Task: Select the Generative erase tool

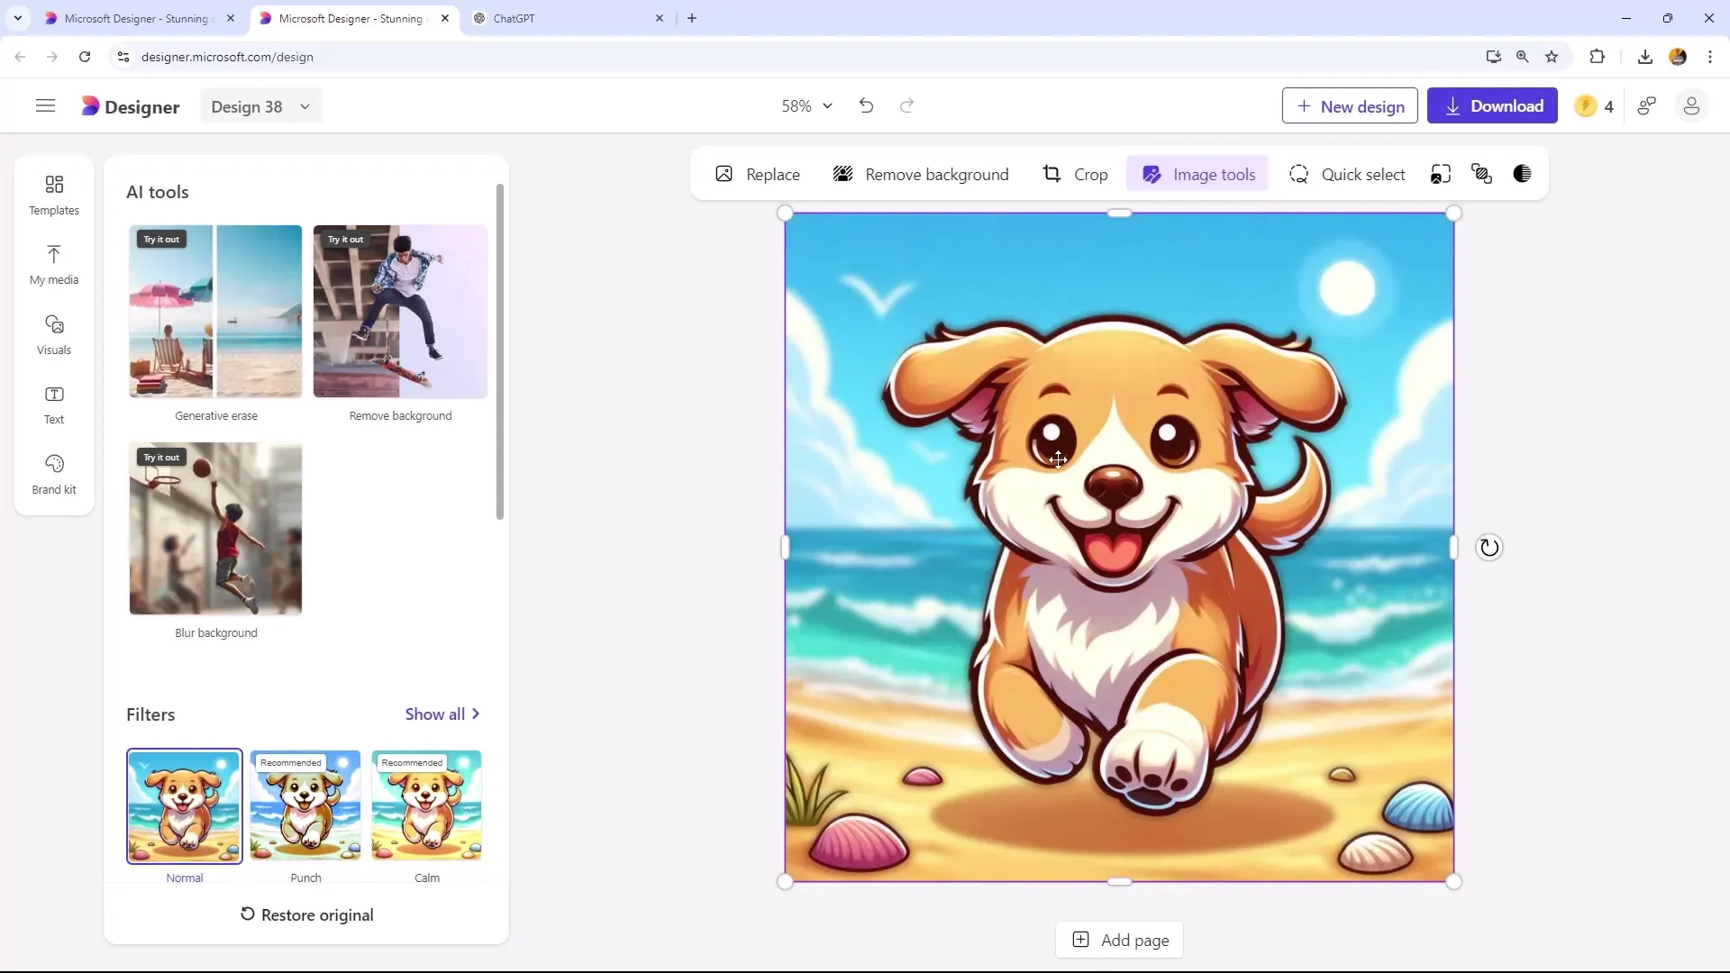Action: 215,310
